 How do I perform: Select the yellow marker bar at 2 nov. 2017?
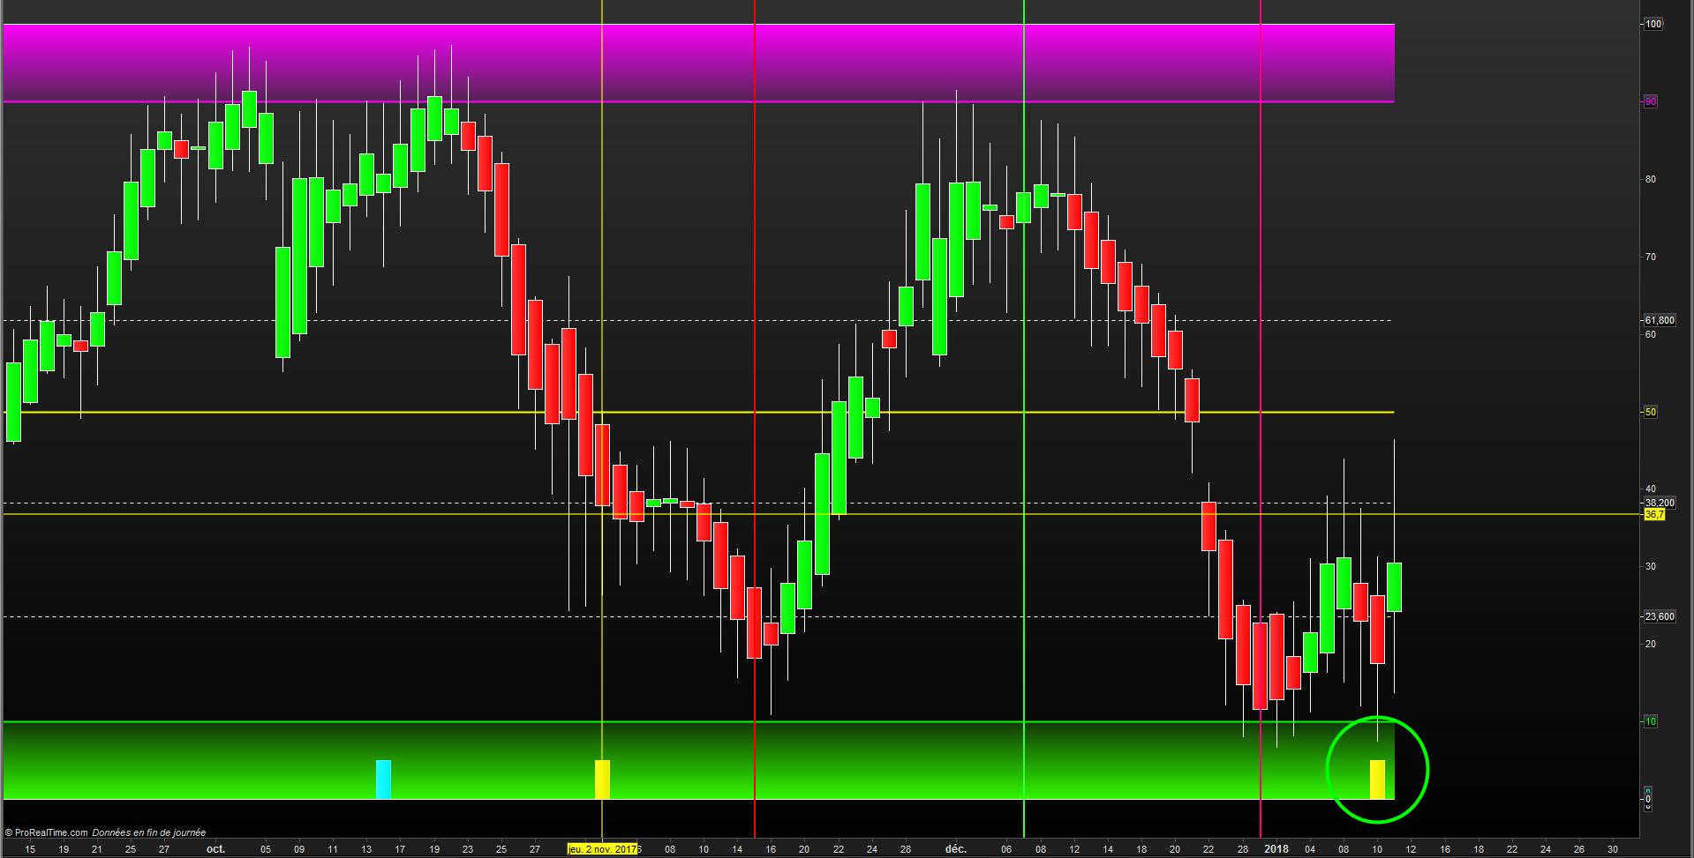602,780
